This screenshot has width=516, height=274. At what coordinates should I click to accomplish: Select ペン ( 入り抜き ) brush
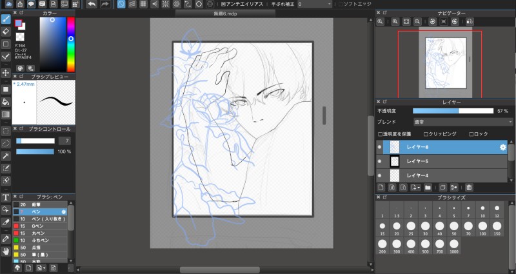pyautogui.click(x=40, y=219)
